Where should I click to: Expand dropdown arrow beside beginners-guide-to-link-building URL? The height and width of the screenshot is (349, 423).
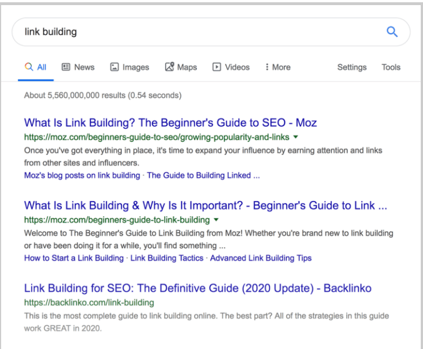pos(216,220)
